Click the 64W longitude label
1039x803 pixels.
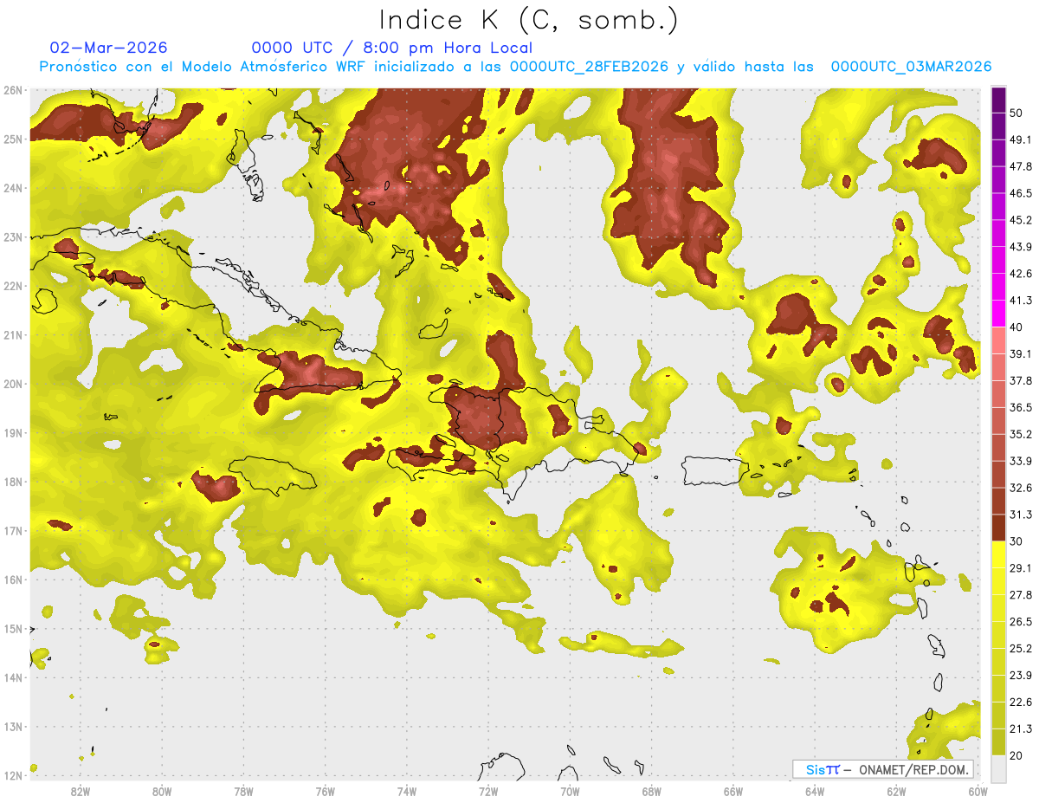click(x=815, y=791)
